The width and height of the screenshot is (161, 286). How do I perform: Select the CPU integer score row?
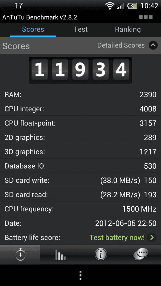tap(80, 109)
